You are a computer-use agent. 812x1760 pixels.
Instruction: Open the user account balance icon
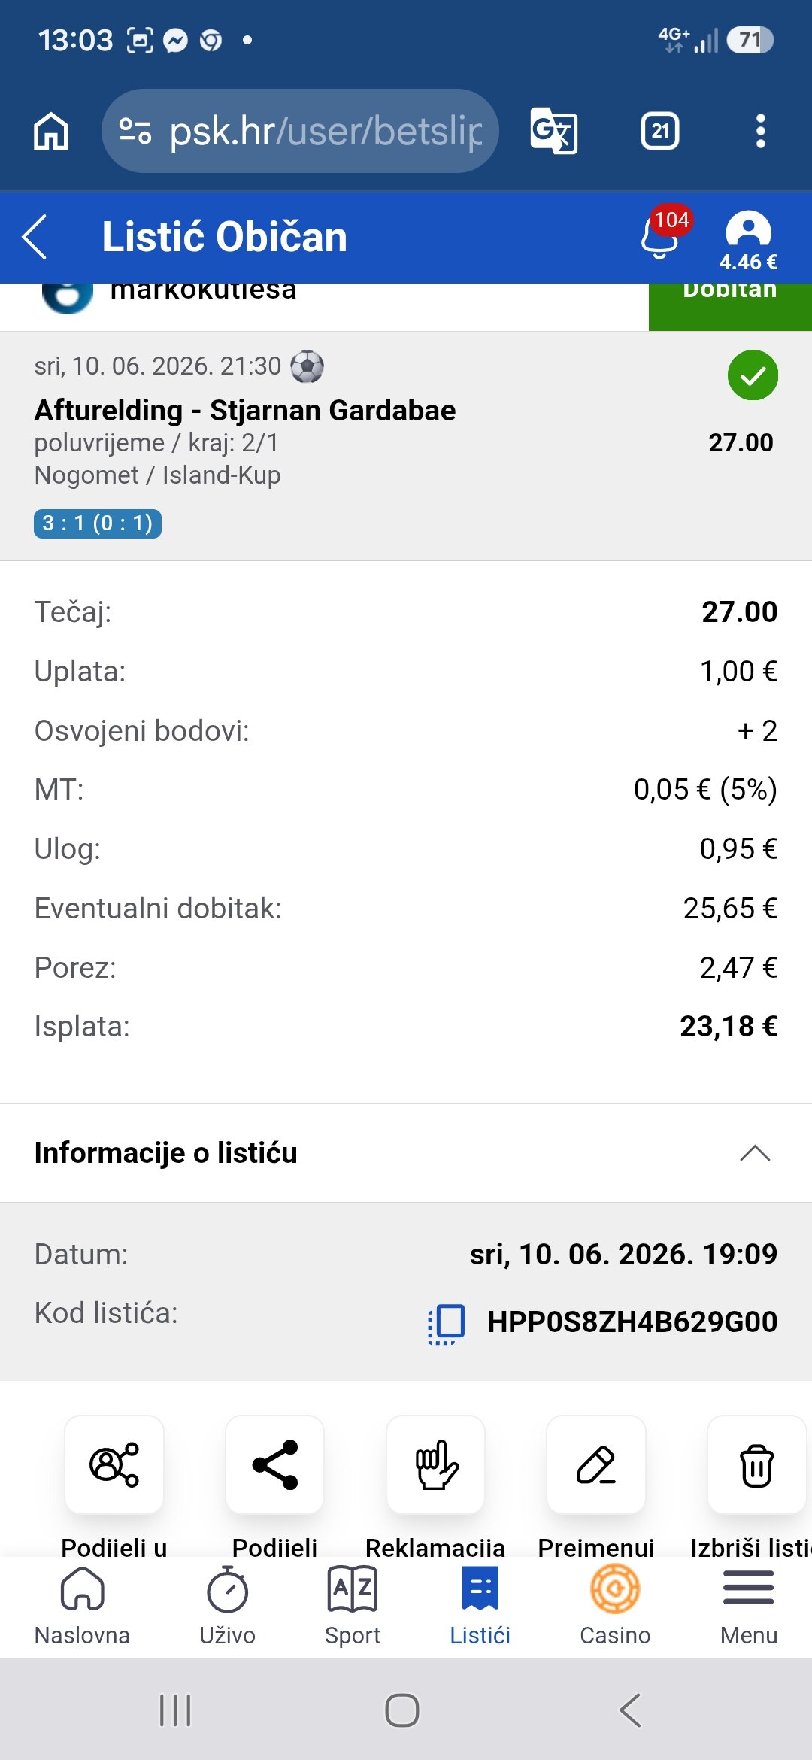pos(748,241)
